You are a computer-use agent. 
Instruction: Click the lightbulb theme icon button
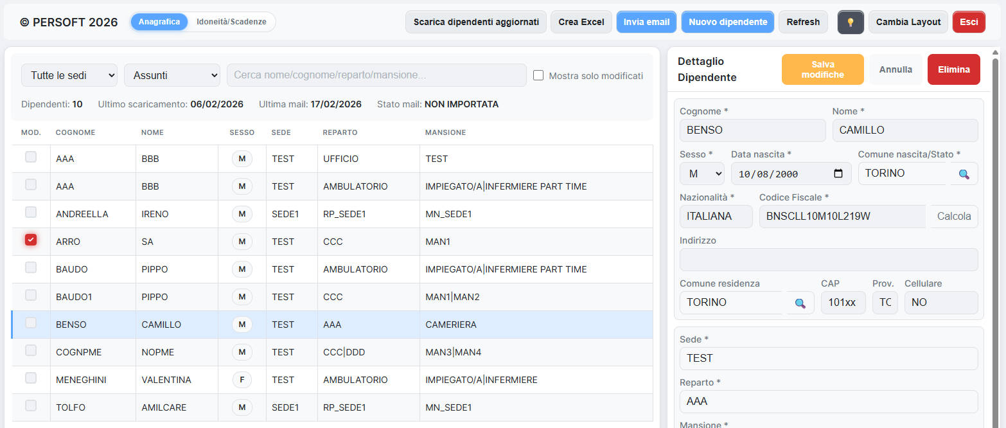(x=850, y=22)
